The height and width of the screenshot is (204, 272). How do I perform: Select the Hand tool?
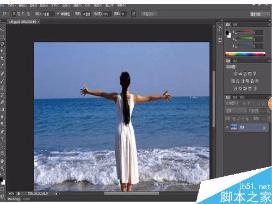[x=2, y=161]
